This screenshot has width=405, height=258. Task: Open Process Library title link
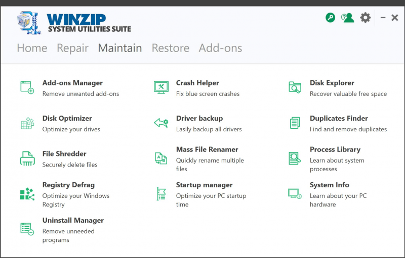[335, 149]
